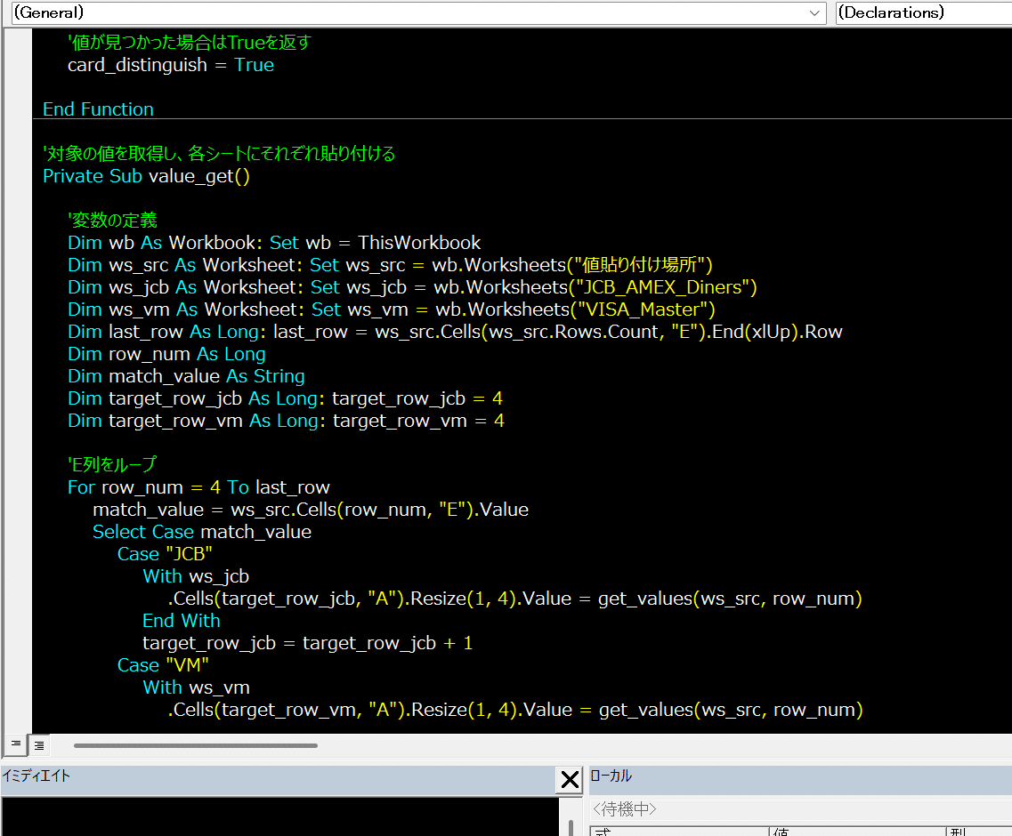Click the .Cells(target_row_jcb, "A") assignment line

click(515, 599)
